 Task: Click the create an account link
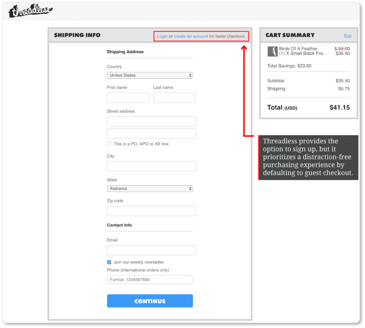(x=191, y=36)
